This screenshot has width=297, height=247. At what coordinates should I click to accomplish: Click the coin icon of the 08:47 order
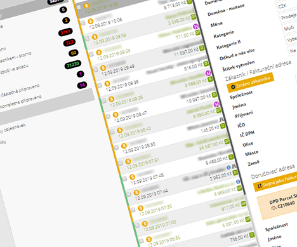pos(115,115)
